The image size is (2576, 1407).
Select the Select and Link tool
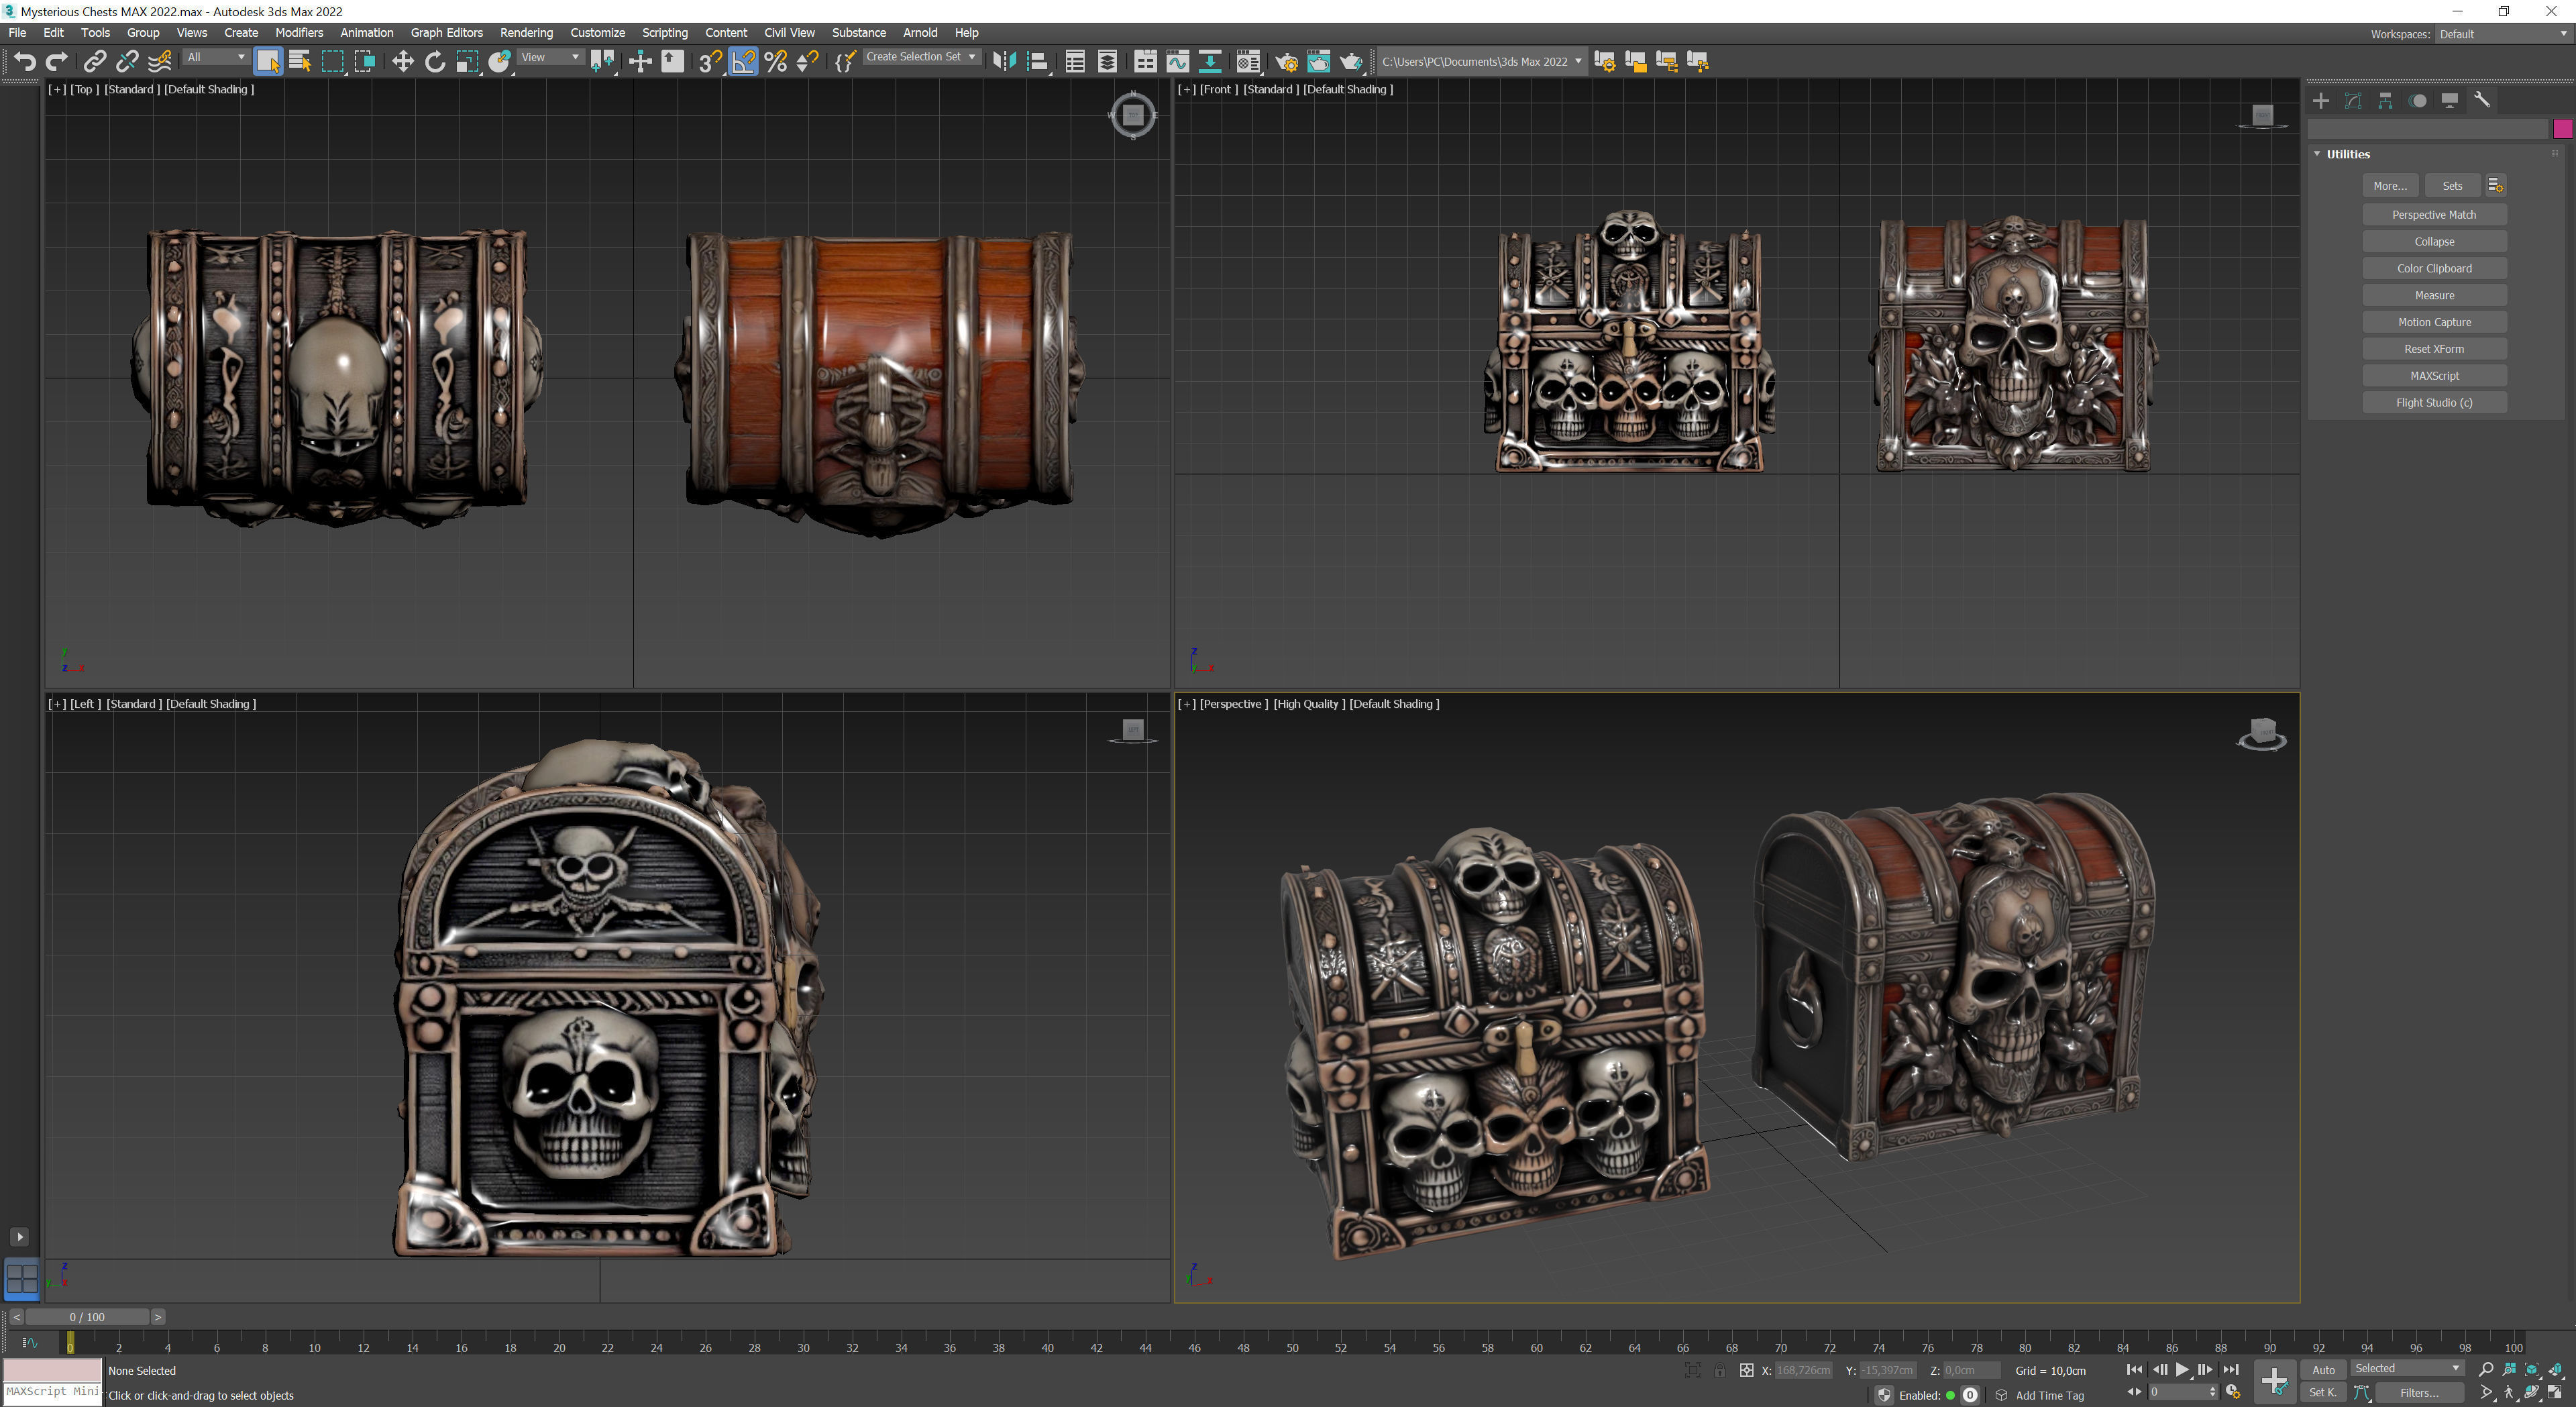[94, 61]
